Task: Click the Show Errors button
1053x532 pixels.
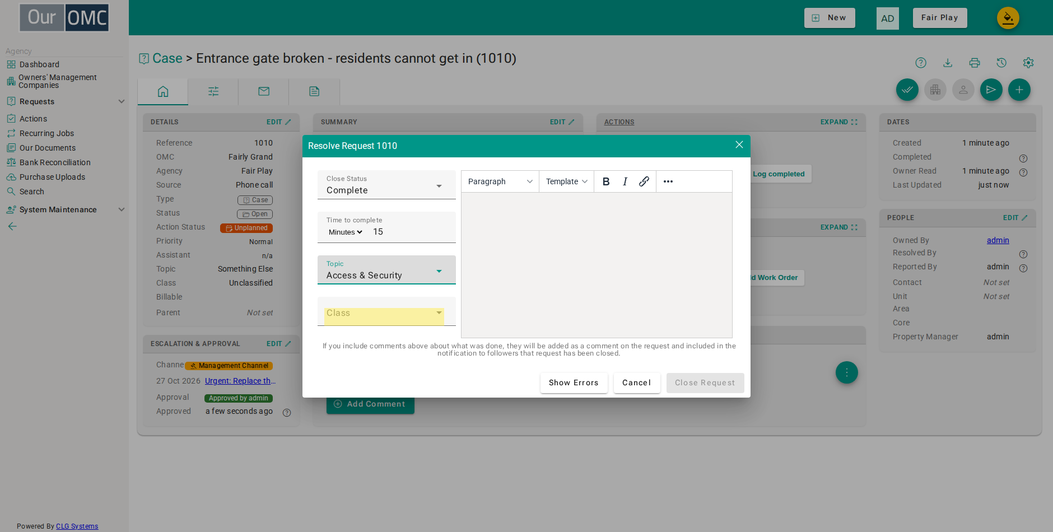Action: tap(574, 383)
